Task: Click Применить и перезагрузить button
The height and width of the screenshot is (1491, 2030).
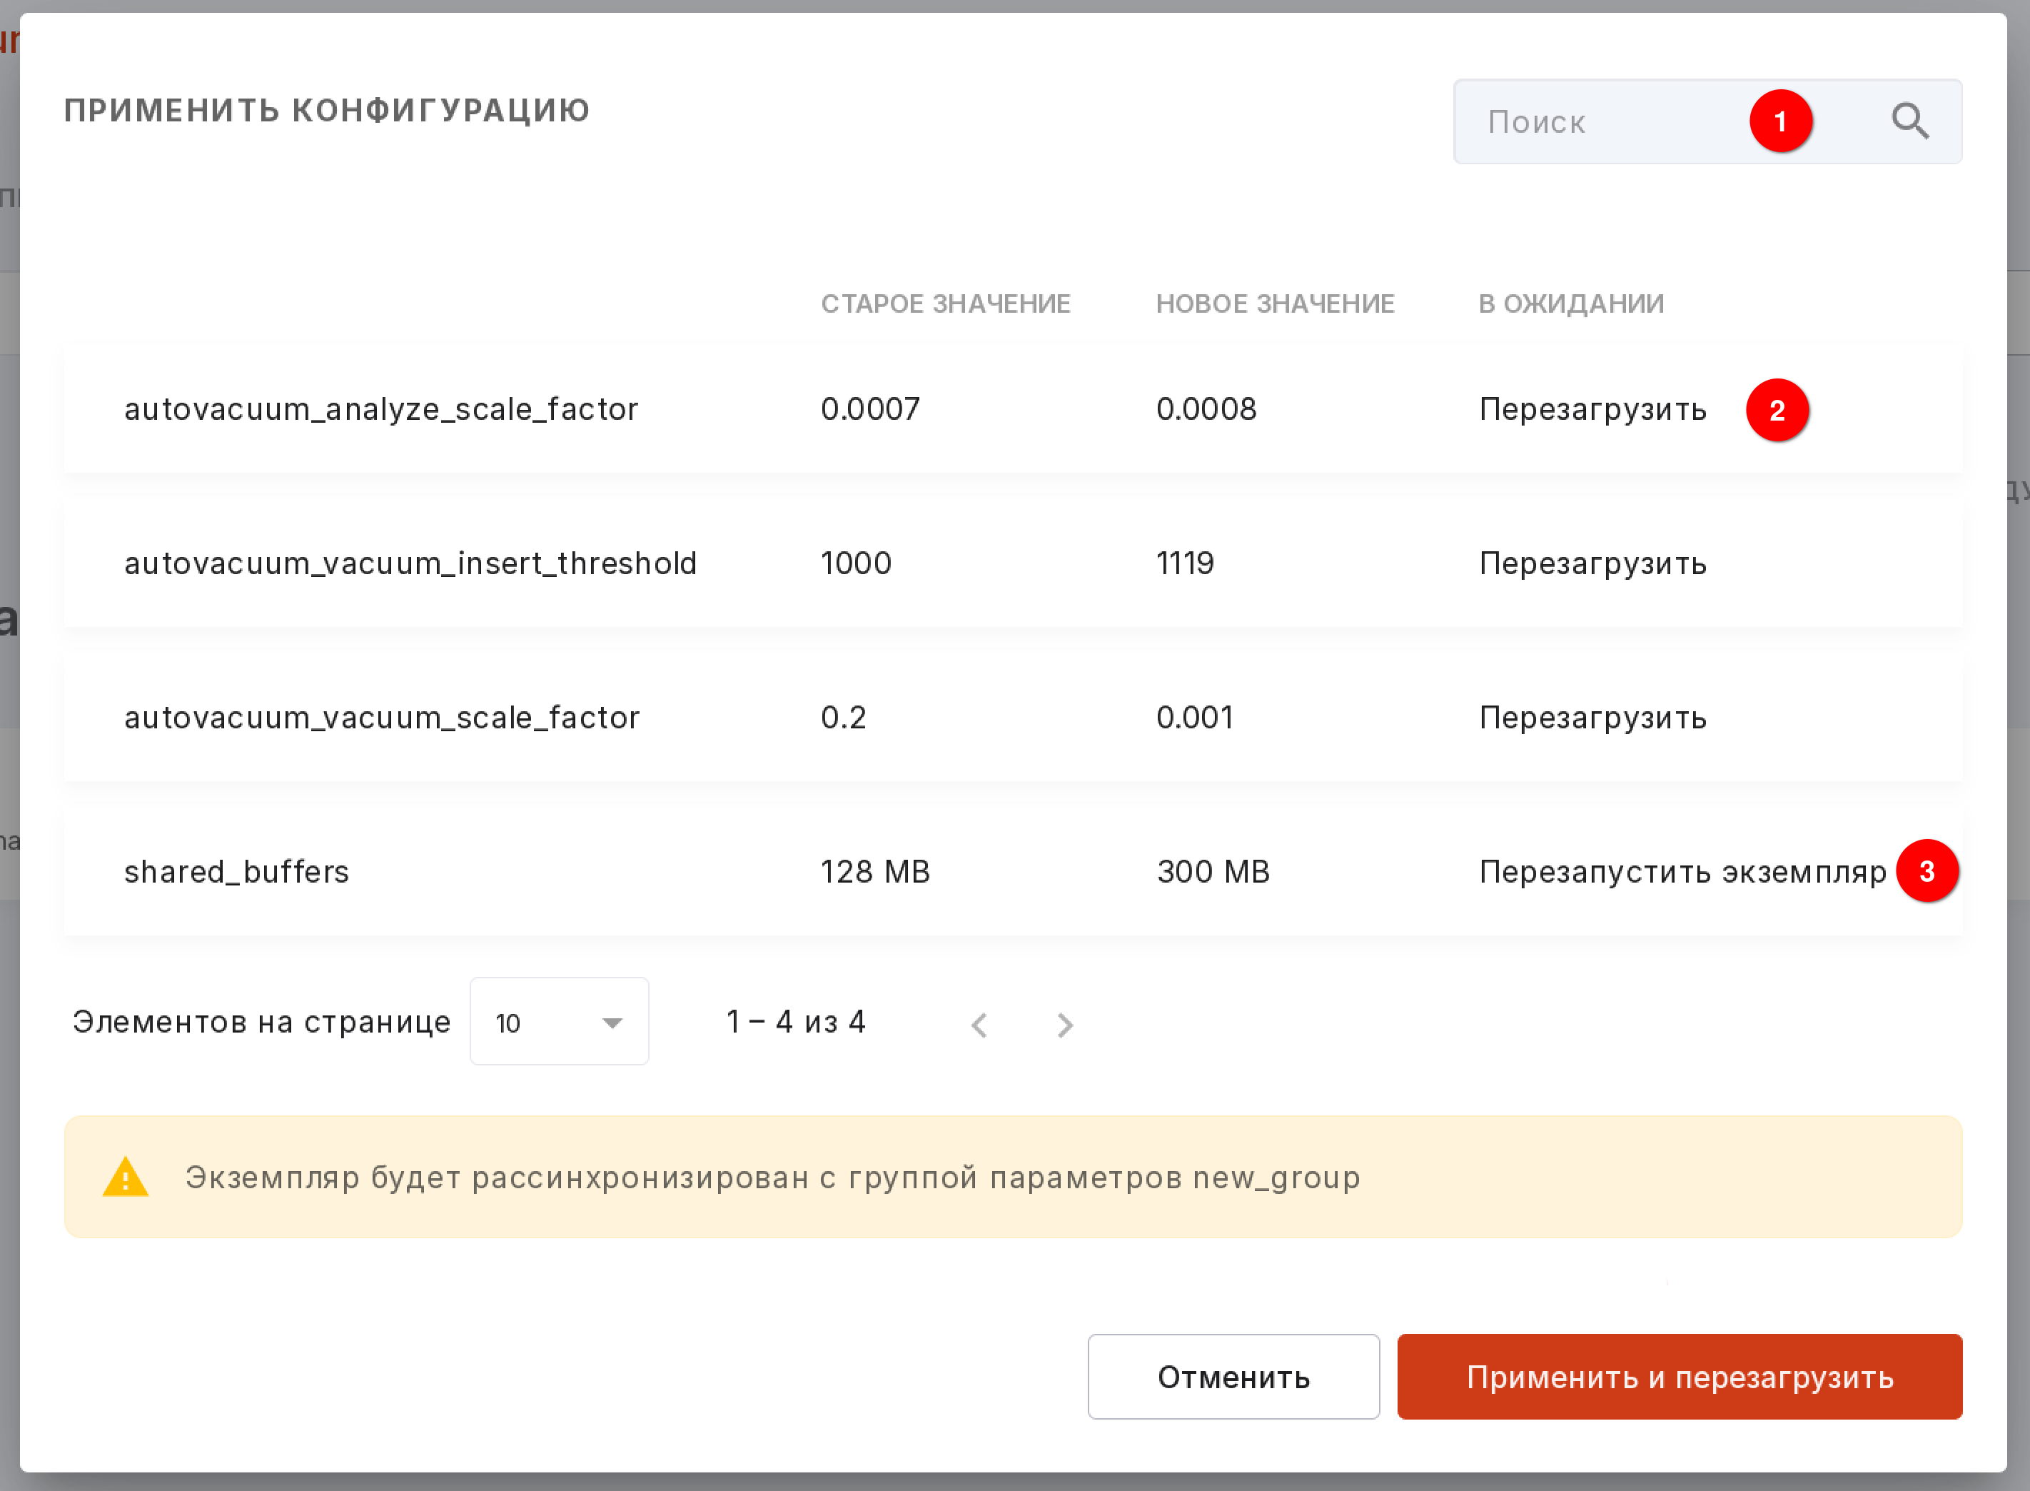Action: coord(1679,1376)
